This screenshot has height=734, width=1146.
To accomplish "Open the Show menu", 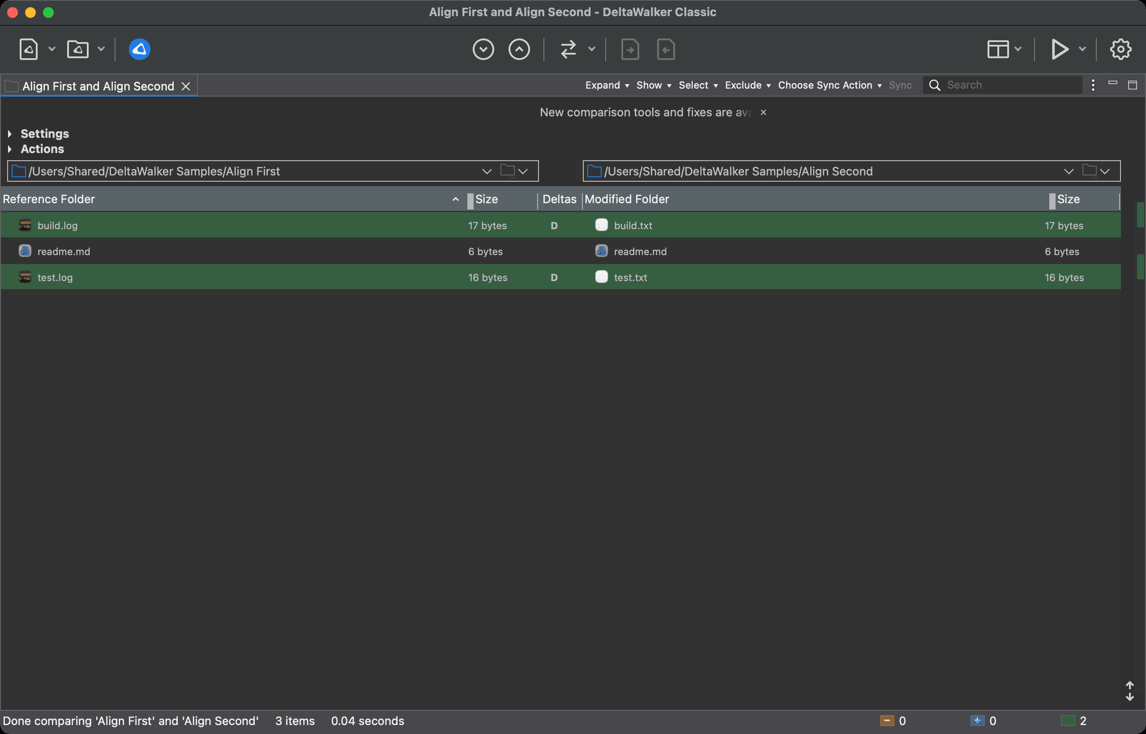I will tap(654, 85).
